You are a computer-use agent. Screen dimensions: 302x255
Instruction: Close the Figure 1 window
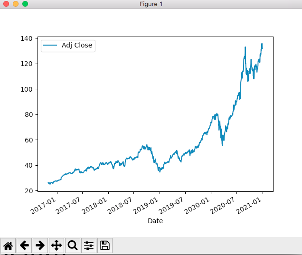(x=6, y=4)
